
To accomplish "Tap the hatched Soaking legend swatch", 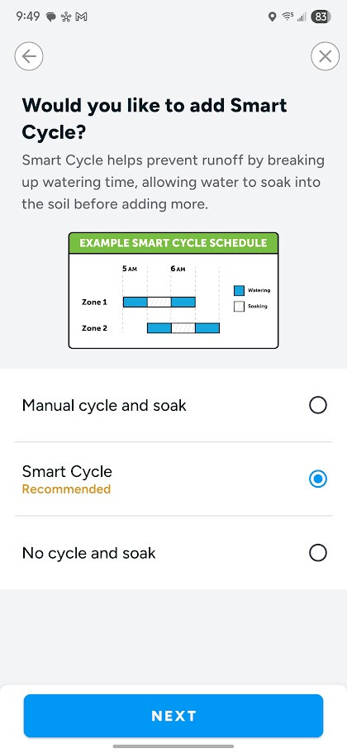I will click(x=239, y=306).
